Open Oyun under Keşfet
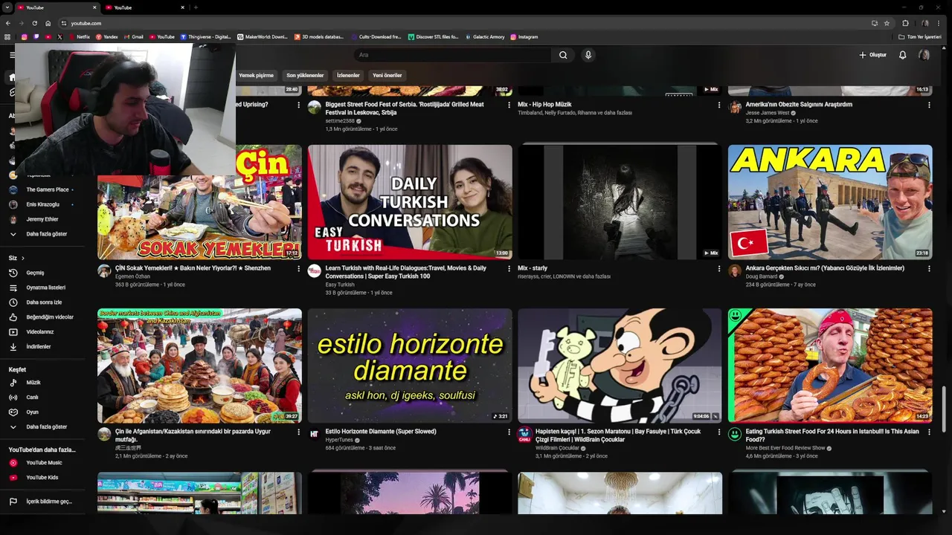Viewport: 952px width, 535px height. 43,412
